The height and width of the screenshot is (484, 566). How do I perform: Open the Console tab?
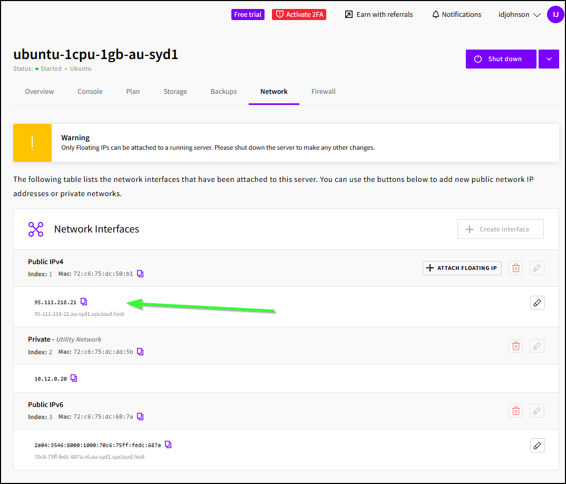pos(90,92)
